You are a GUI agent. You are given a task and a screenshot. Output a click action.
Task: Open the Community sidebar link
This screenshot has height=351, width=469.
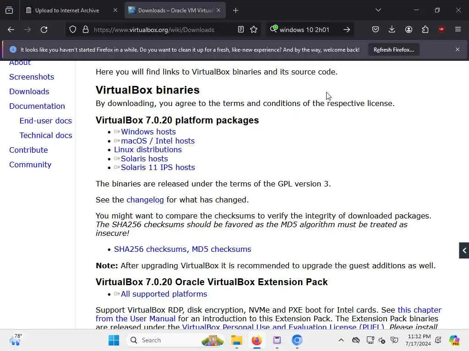pyautogui.click(x=30, y=165)
